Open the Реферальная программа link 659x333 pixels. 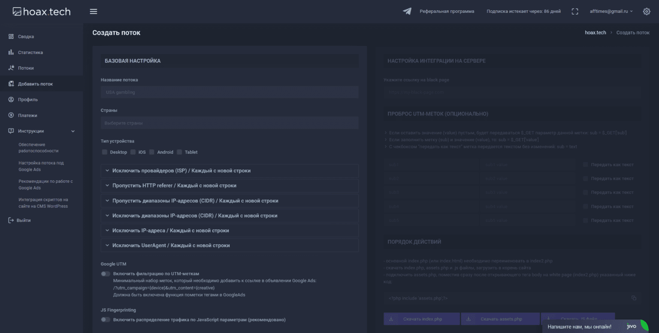[x=447, y=12]
